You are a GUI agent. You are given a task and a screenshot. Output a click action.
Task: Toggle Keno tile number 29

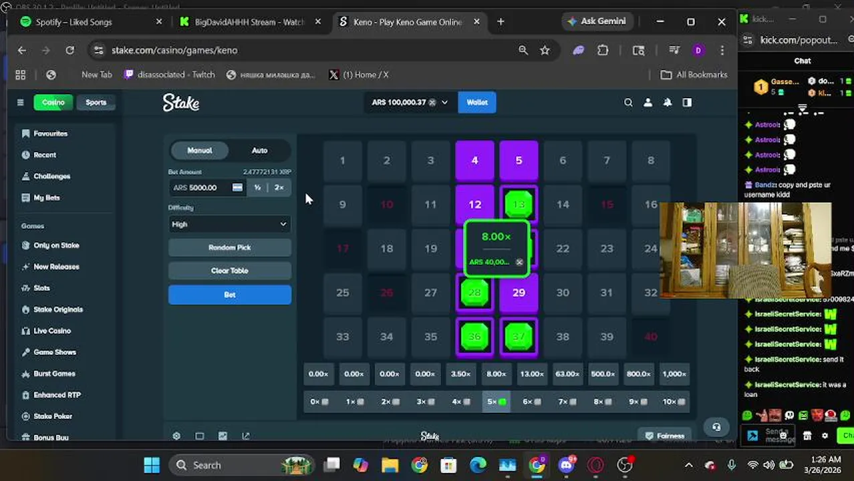point(519,293)
